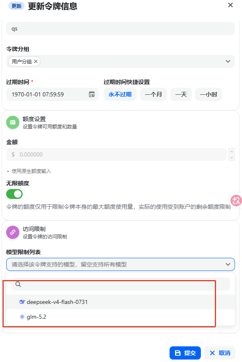Click the floating translate icon at the right edge
Image resolution: width=242 pixels, height=362 pixels.
pos(236,201)
